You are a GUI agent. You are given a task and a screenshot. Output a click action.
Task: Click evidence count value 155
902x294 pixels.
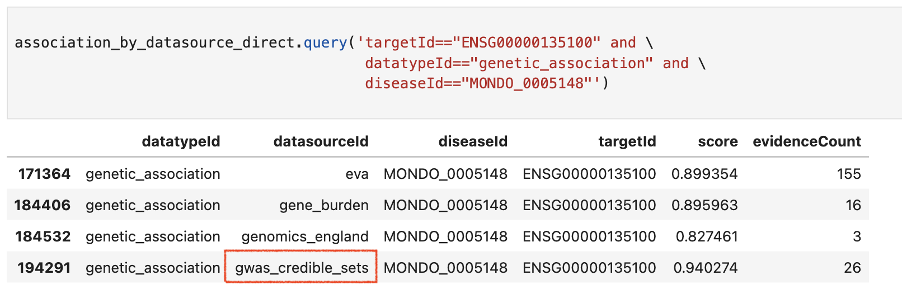[x=849, y=174]
